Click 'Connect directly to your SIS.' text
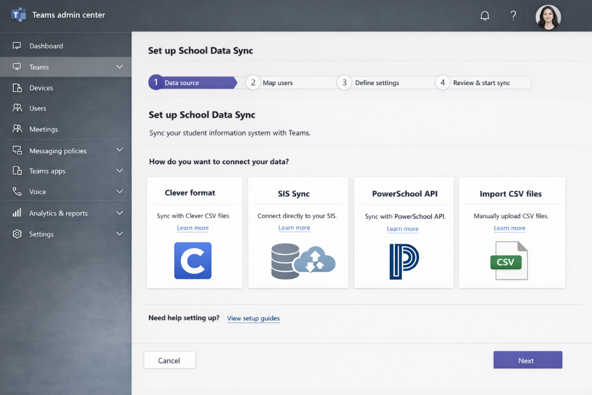 coord(297,216)
